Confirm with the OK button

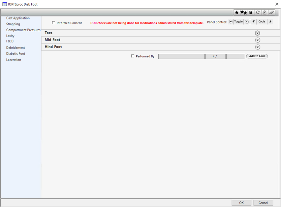click(x=241, y=203)
